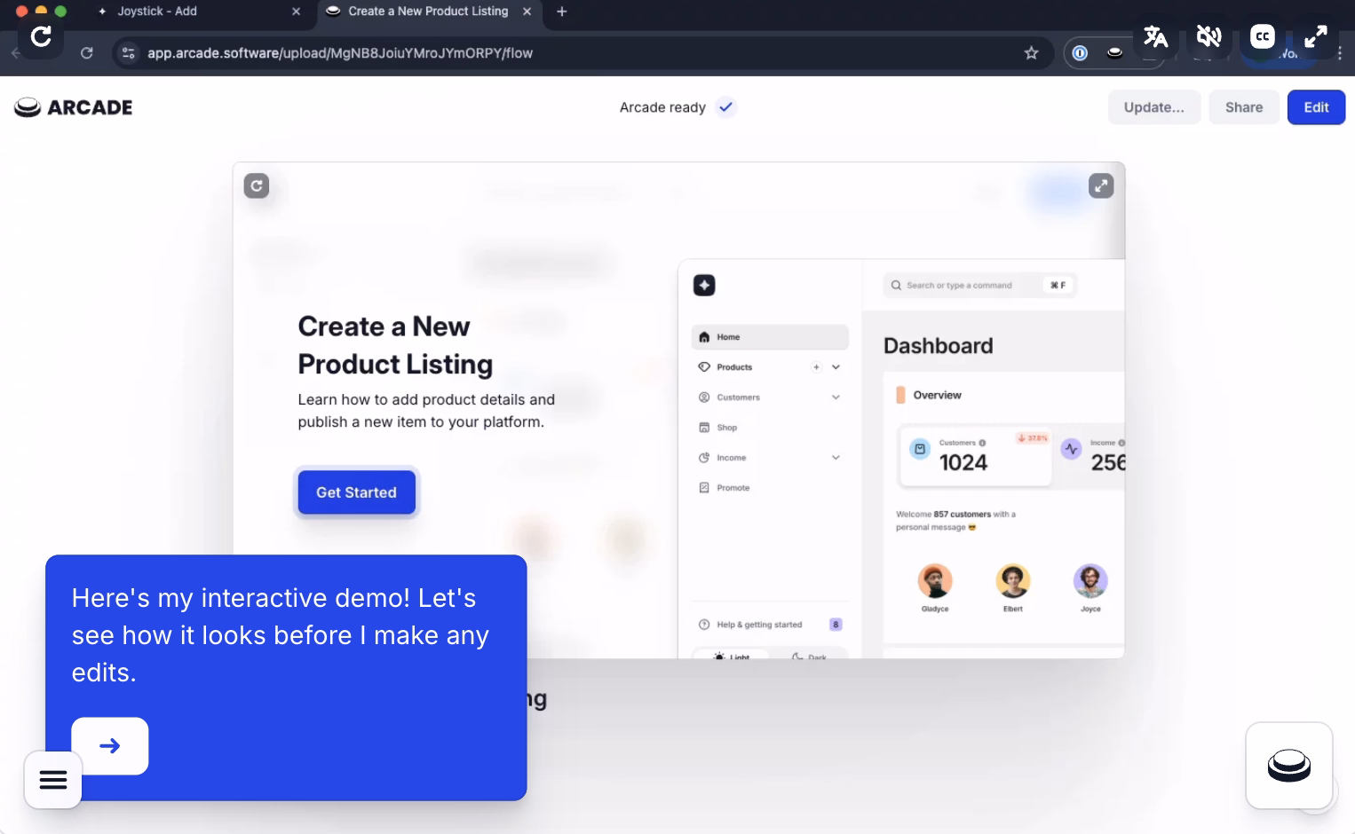Click Joyce's avatar

[x=1090, y=581]
